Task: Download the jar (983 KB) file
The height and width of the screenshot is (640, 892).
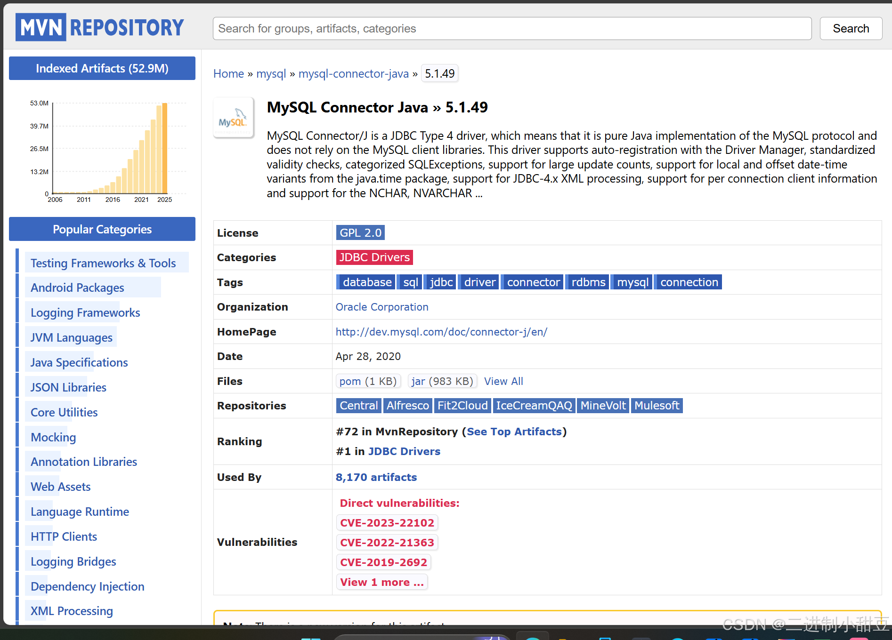Action: coord(442,381)
